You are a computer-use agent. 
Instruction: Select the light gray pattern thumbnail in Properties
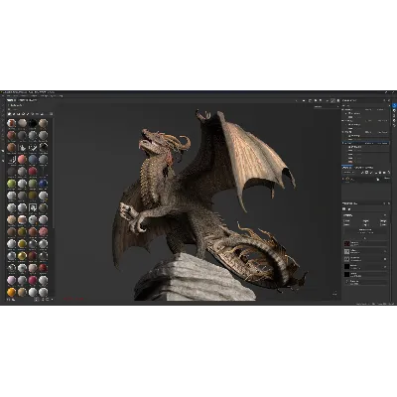346,251
